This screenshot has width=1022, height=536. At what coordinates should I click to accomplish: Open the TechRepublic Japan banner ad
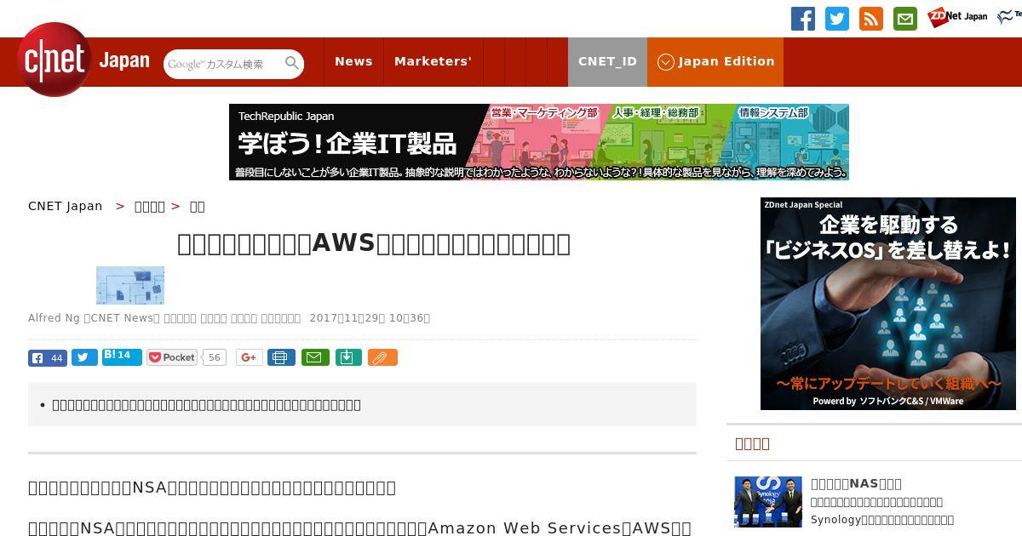coord(539,142)
